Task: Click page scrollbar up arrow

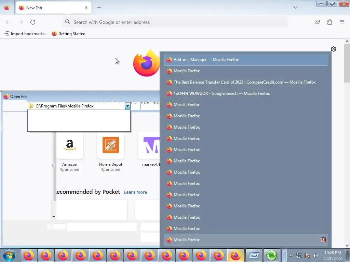Action: [347, 41]
